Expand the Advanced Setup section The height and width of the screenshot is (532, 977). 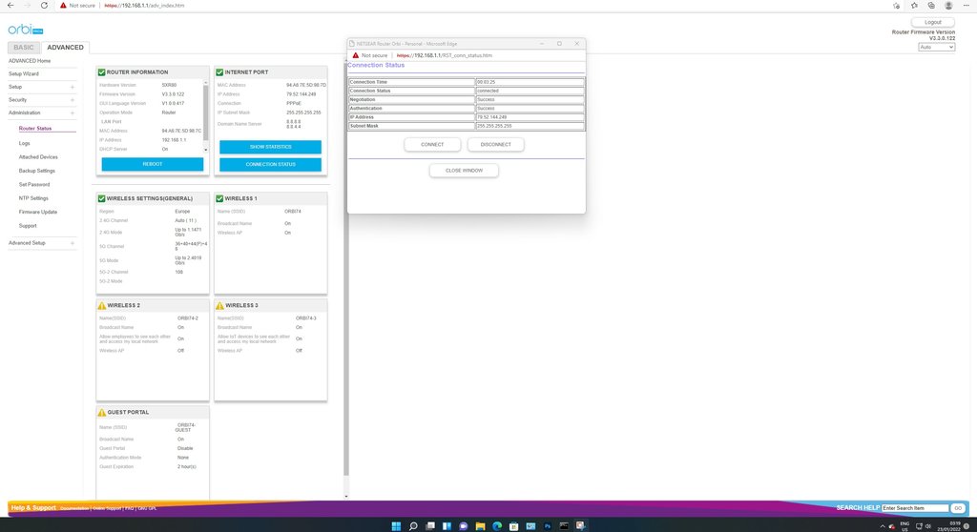click(73, 243)
